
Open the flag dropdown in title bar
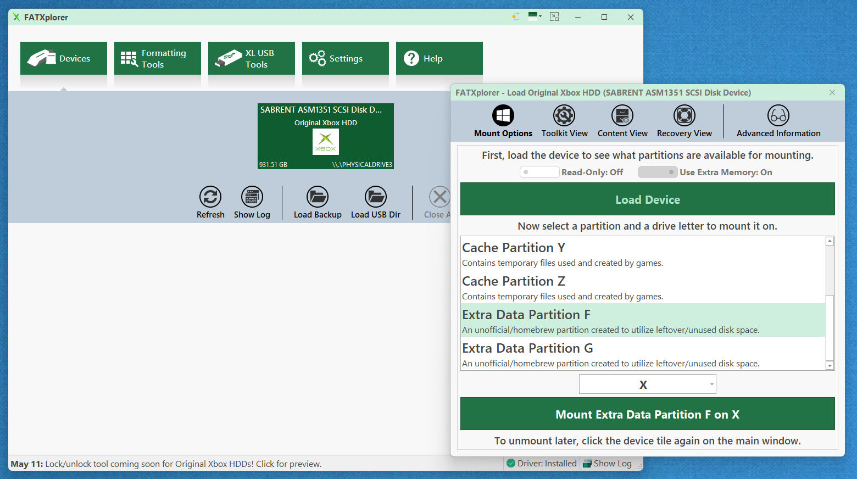coord(535,17)
